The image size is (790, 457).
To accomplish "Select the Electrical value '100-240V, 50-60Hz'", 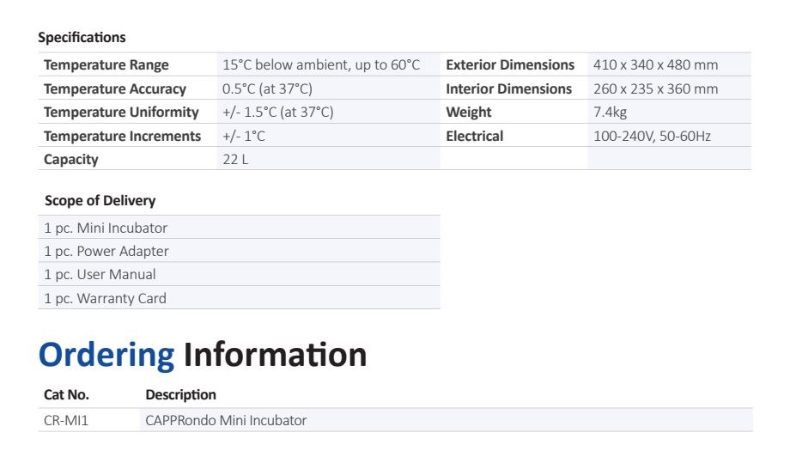I will 653,137.
